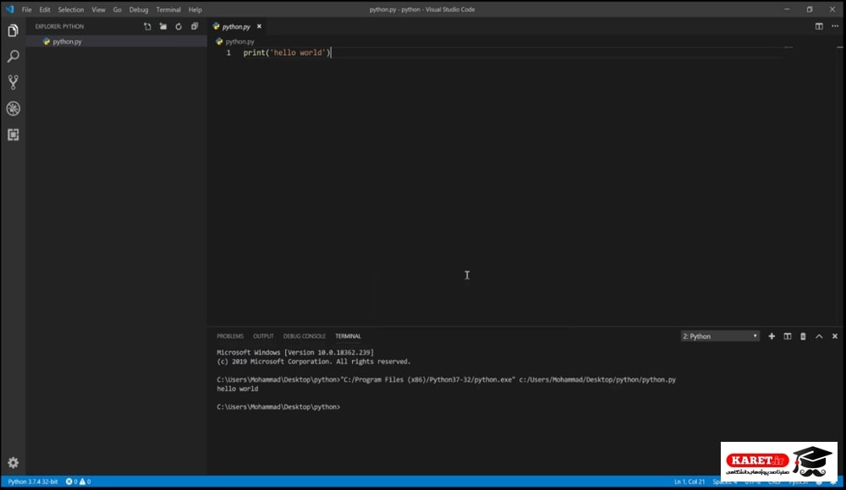Open the Search view in activity bar

[x=13, y=56]
